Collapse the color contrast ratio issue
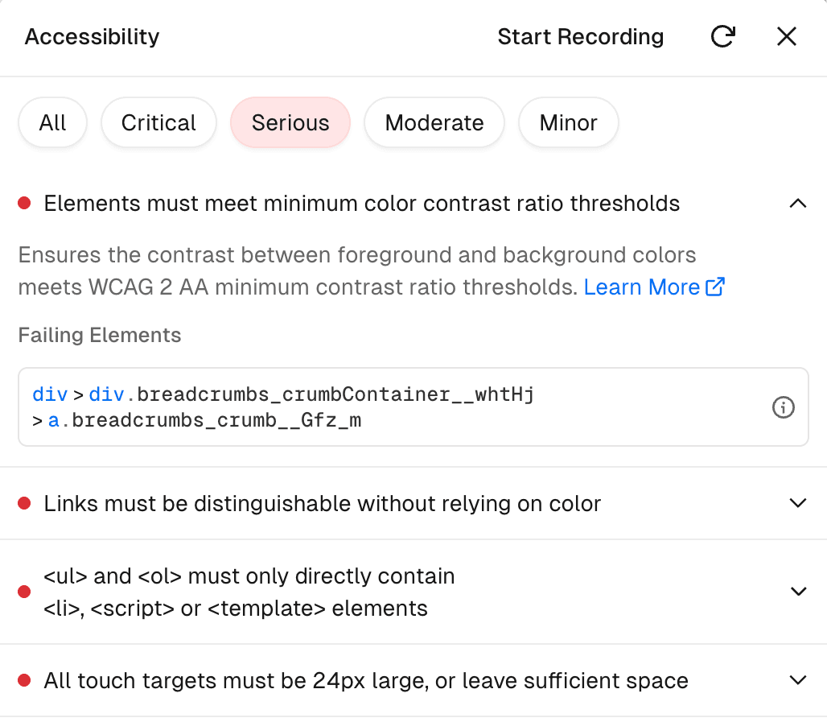This screenshot has width=827, height=718. click(x=798, y=203)
